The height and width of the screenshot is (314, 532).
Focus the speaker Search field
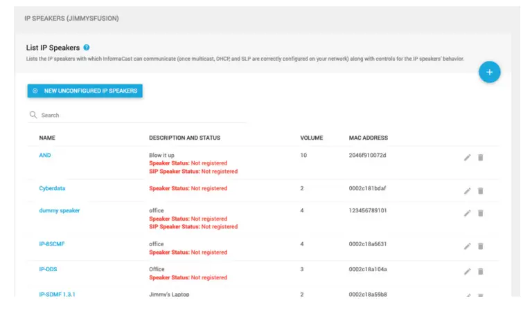pos(139,116)
